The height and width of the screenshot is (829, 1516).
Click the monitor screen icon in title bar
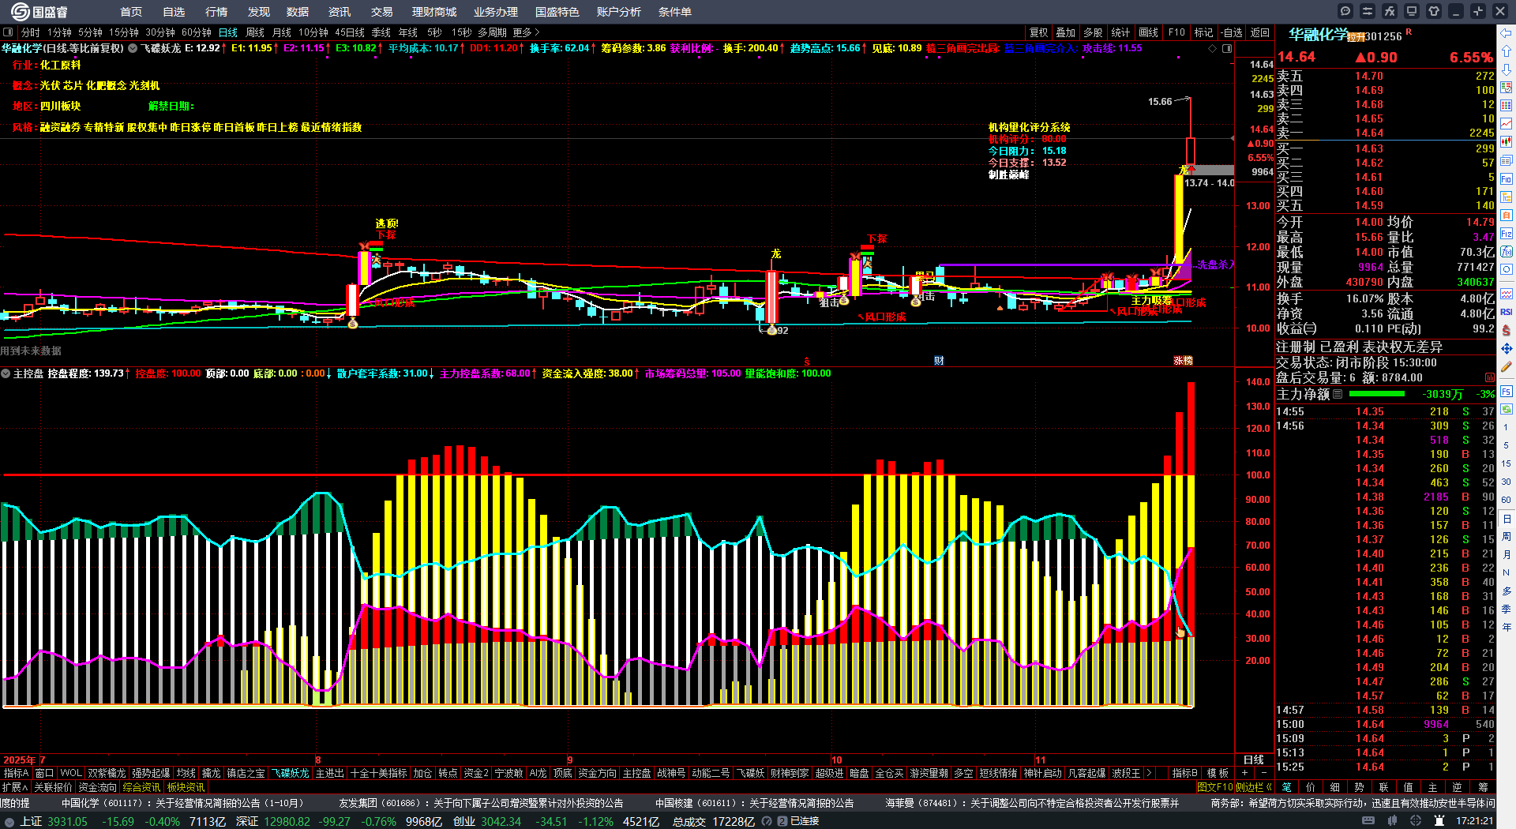point(1412,11)
